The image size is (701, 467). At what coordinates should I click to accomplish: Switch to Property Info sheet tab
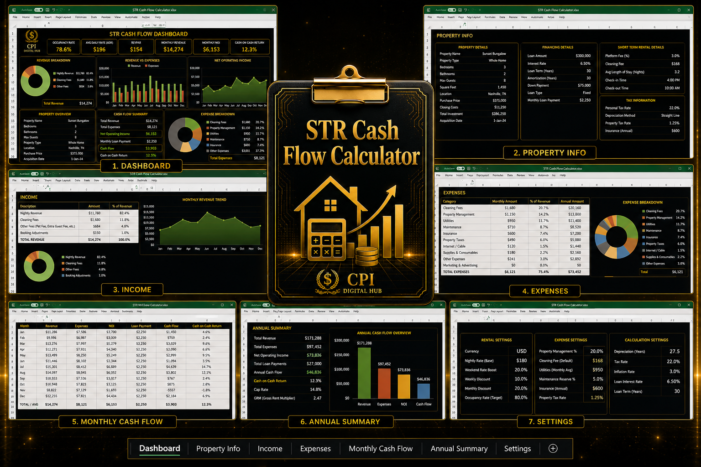[x=218, y=449]
